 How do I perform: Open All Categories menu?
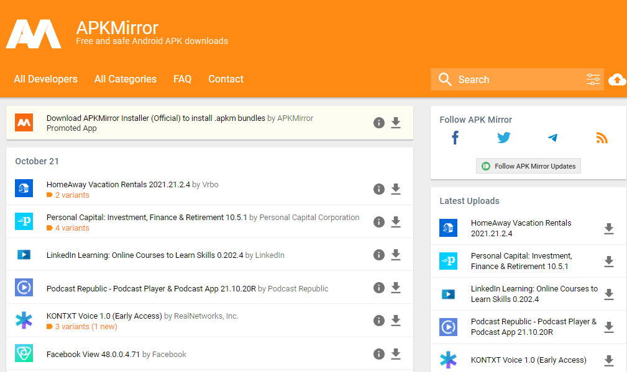click(126, 79)
